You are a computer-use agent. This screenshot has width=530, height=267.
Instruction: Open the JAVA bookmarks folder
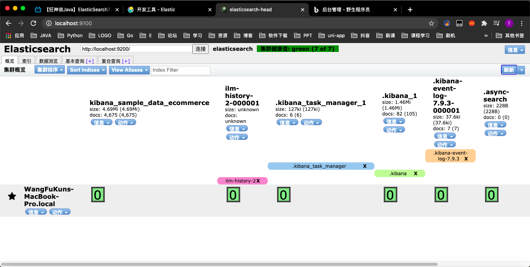click(x=42, y=35)
